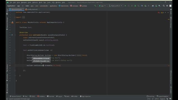This screenshot has height=100, width=178.
Task: Click the user account avatar icon
Action: 170,6
